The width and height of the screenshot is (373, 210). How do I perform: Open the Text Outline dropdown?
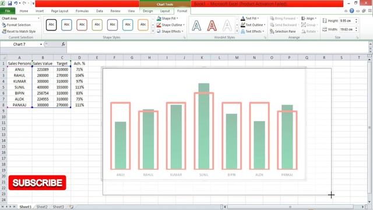tap(253, 24)
